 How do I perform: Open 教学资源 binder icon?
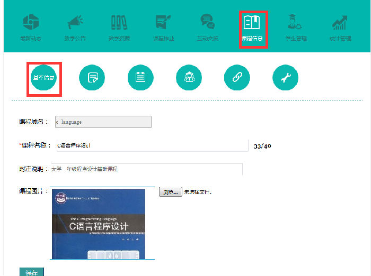click(119, 28)
